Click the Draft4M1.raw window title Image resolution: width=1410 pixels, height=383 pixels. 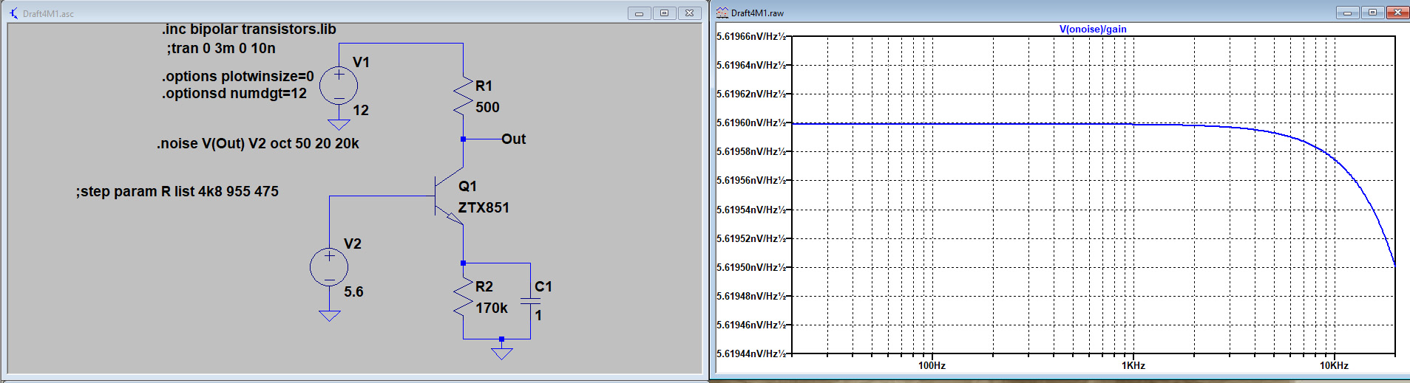(x=757, y=13)
